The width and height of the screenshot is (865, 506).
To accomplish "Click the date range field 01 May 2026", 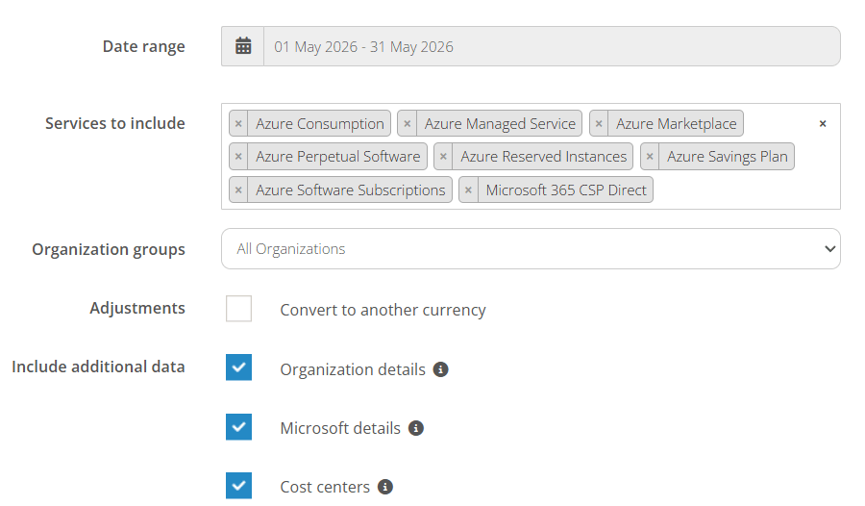I will point(552,46).
